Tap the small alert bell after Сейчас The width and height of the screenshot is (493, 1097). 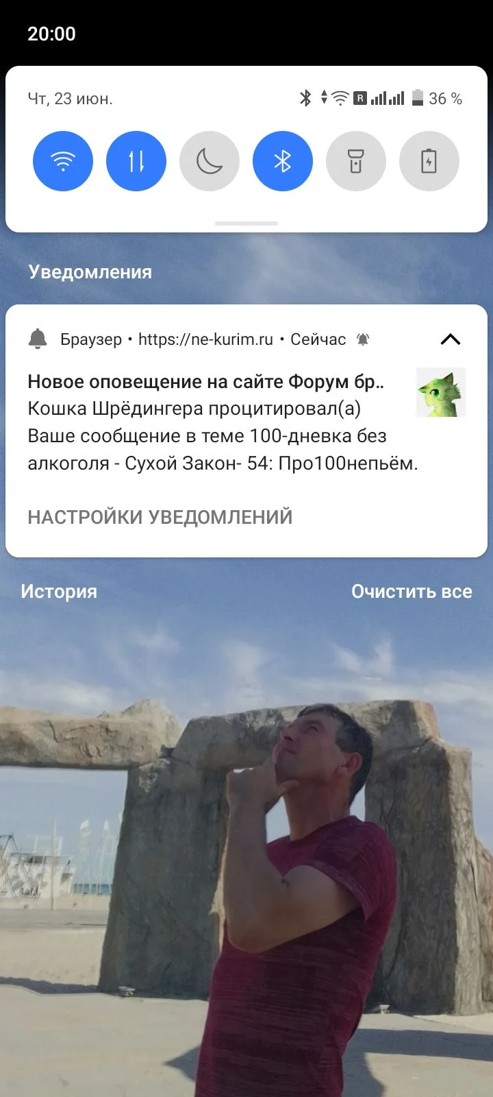pyautogui.click(x=363, y=339)
